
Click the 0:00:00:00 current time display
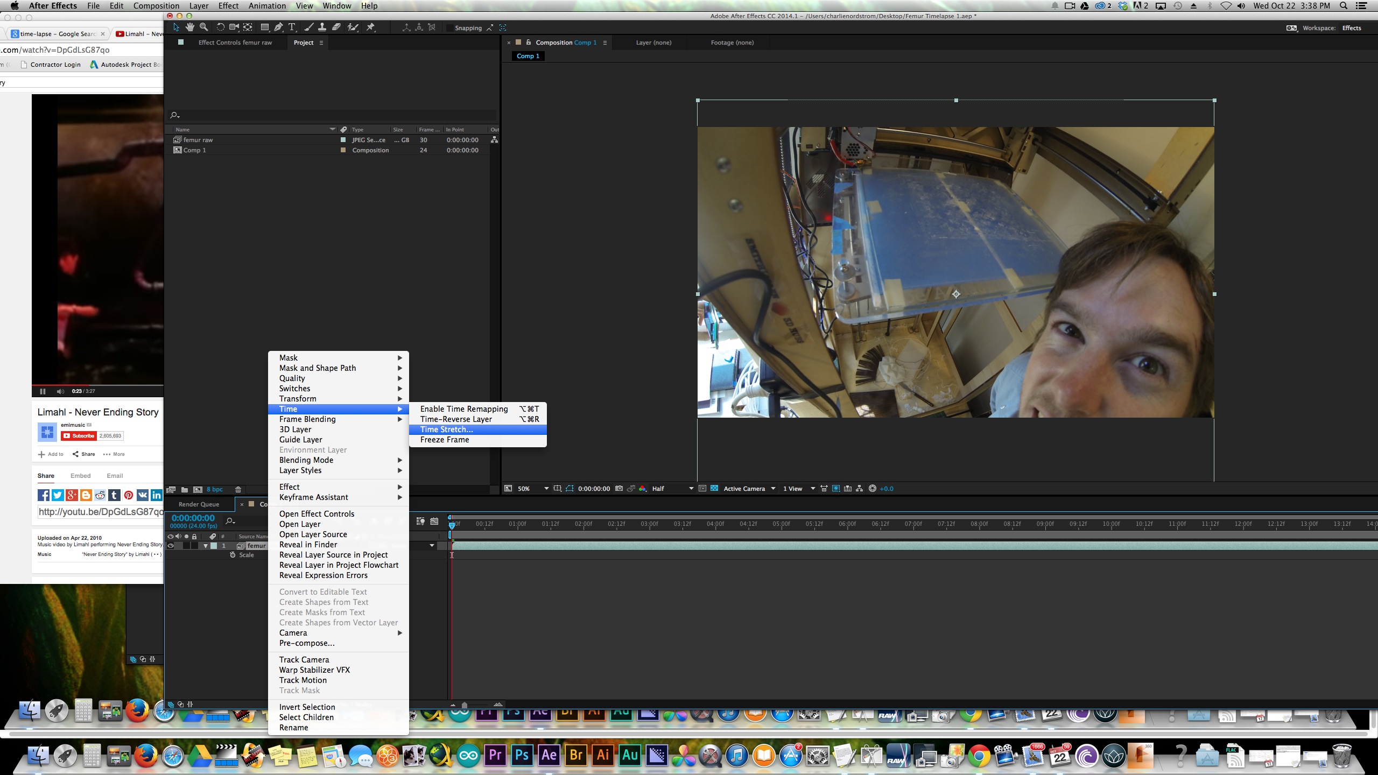[x=193, y=518]
